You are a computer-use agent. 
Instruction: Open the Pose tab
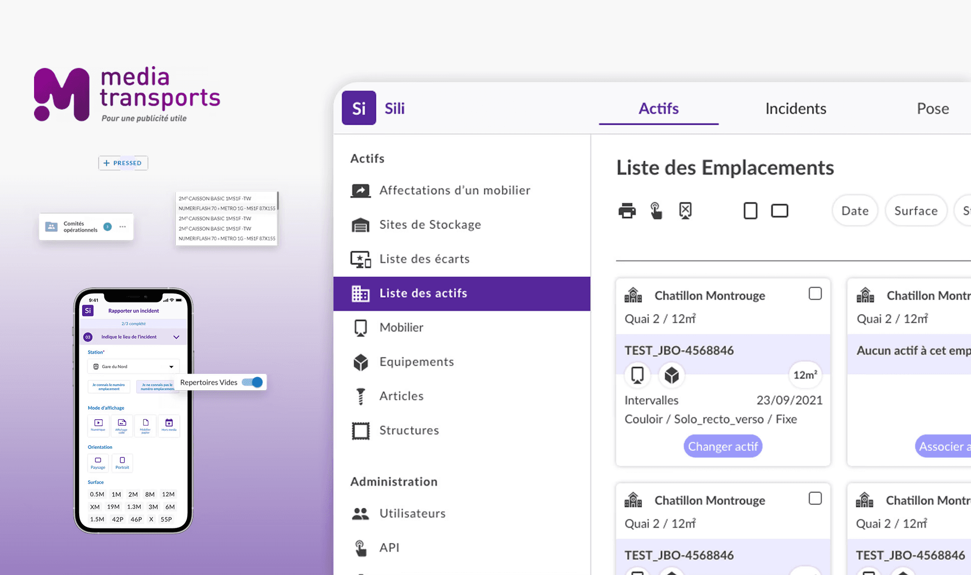pyautogui.click(x=932, y=109)
